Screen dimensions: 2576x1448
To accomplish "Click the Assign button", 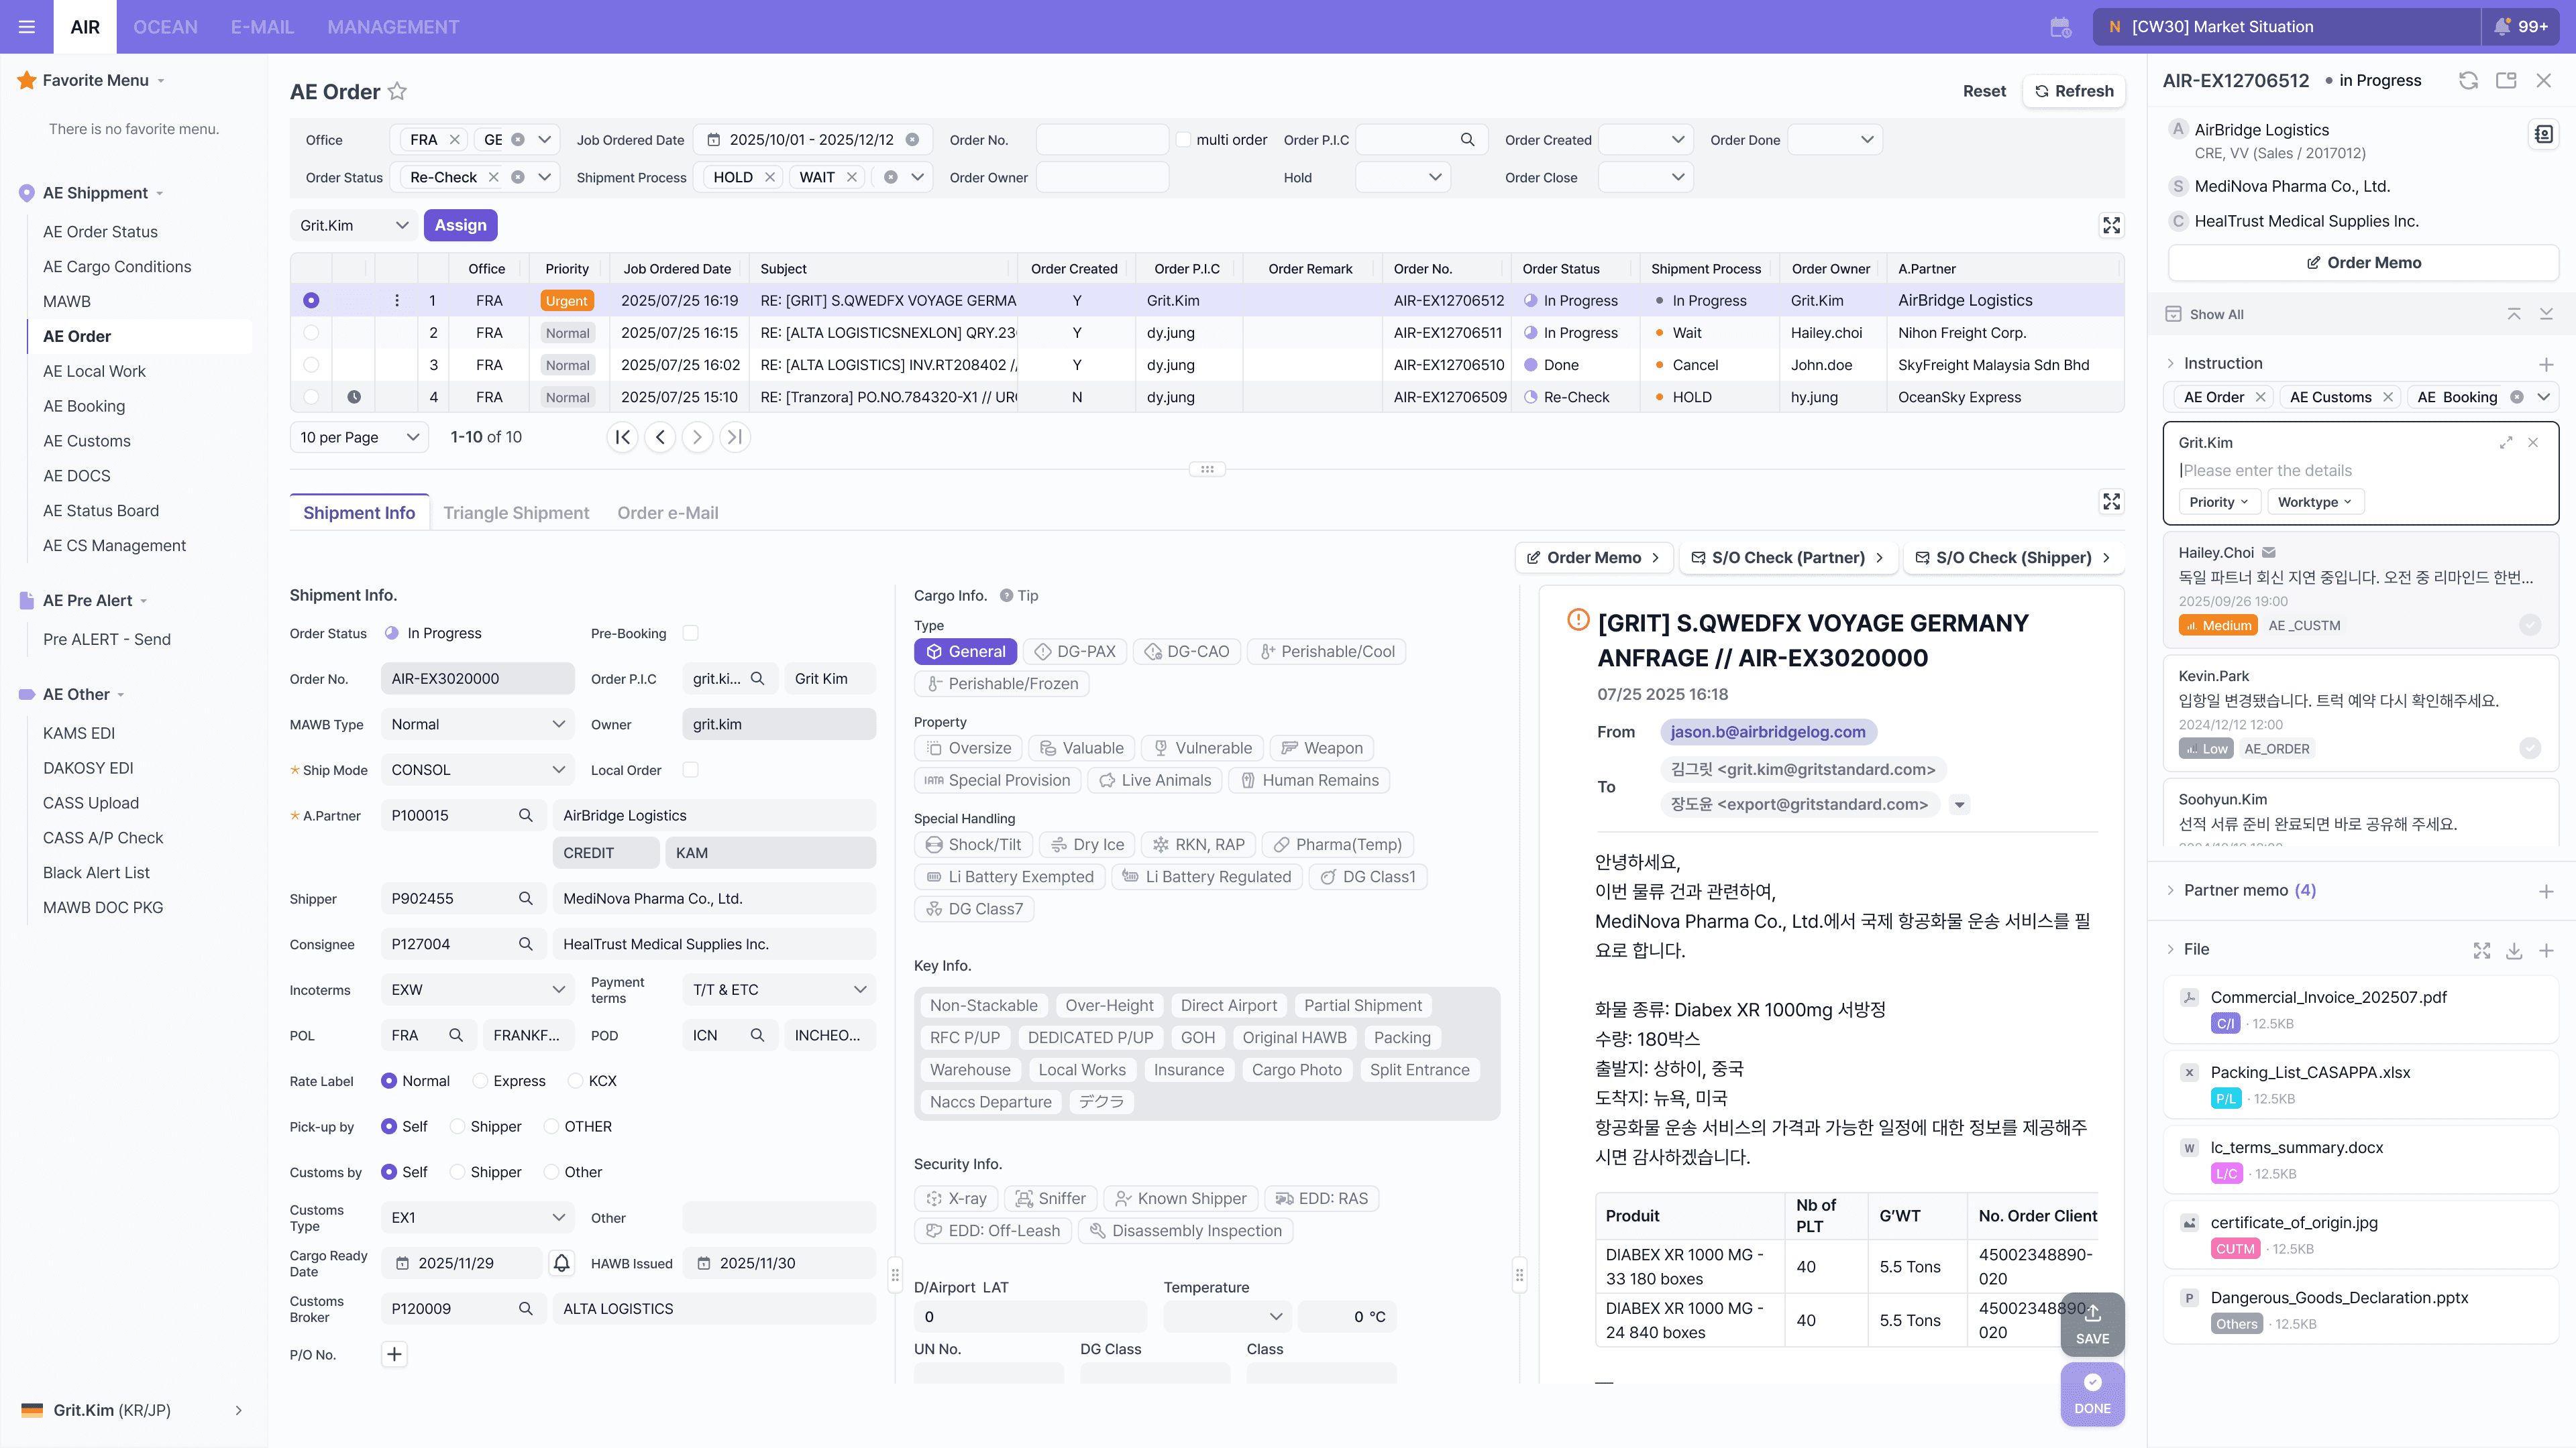I will (460, 225).
